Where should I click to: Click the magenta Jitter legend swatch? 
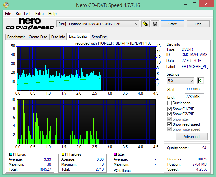tap(115, 154)
